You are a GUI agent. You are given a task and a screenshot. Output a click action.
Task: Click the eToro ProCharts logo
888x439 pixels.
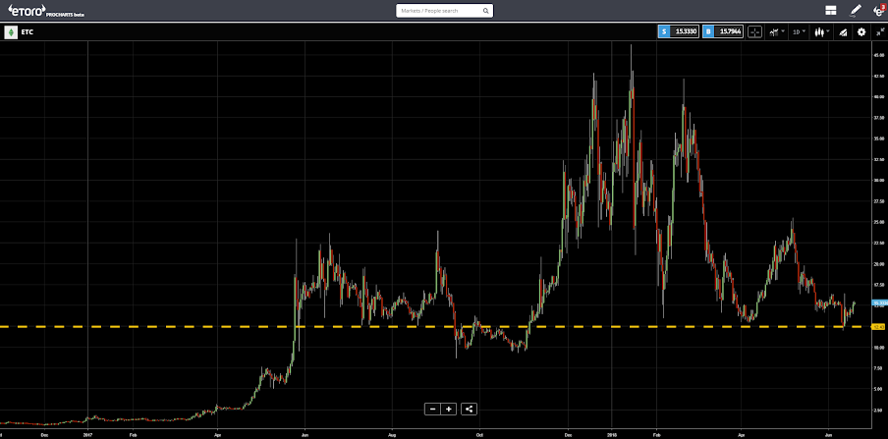pyautogui.click(x=45, y=10)
